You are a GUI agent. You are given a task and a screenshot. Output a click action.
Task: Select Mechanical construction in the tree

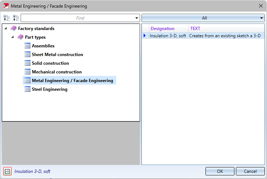pos(57,72)
